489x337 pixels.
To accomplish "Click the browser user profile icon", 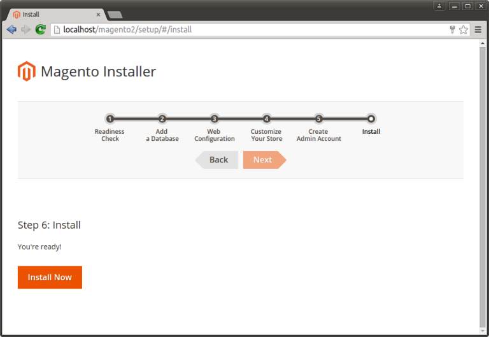I will (x=439, y=6).
